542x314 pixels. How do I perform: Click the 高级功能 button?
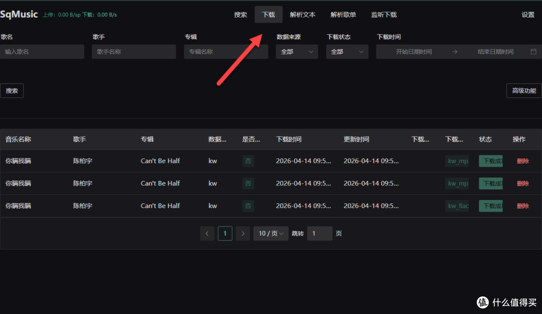[524, 91]
